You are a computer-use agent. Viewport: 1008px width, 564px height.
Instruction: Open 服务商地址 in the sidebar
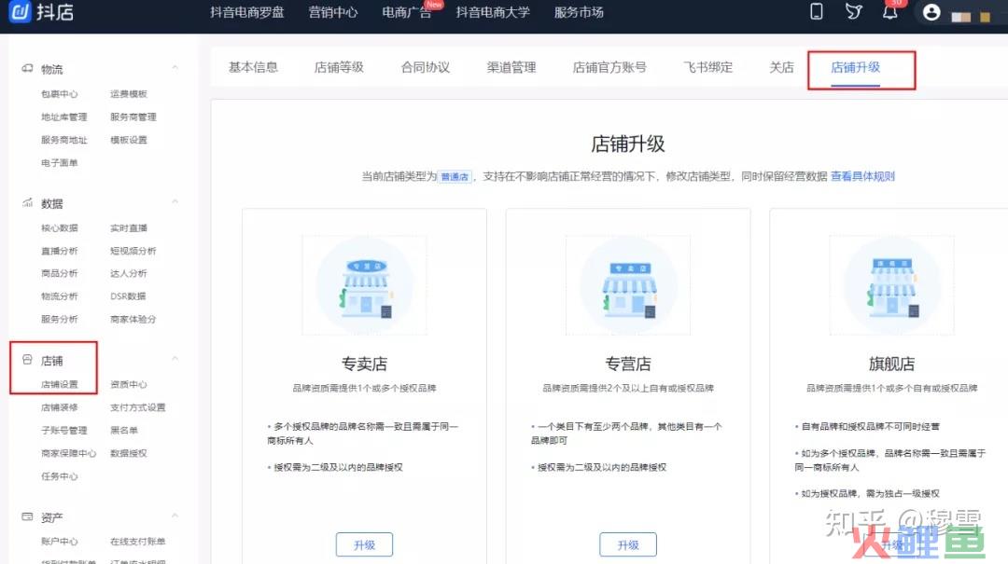(63, 140)
